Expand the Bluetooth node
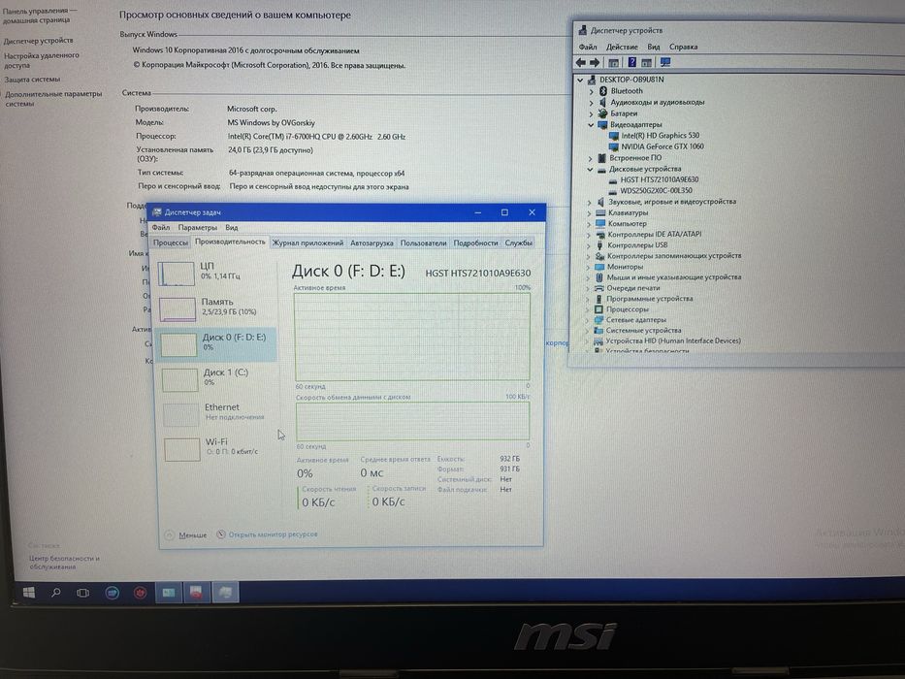Image resolution: width=905 pixels, height=679 pixels. tap(592, 91)
